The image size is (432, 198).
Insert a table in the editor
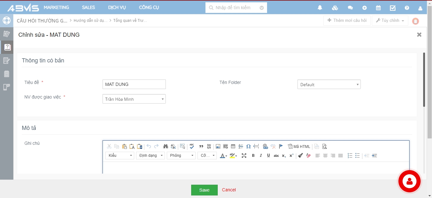[233, 146]
